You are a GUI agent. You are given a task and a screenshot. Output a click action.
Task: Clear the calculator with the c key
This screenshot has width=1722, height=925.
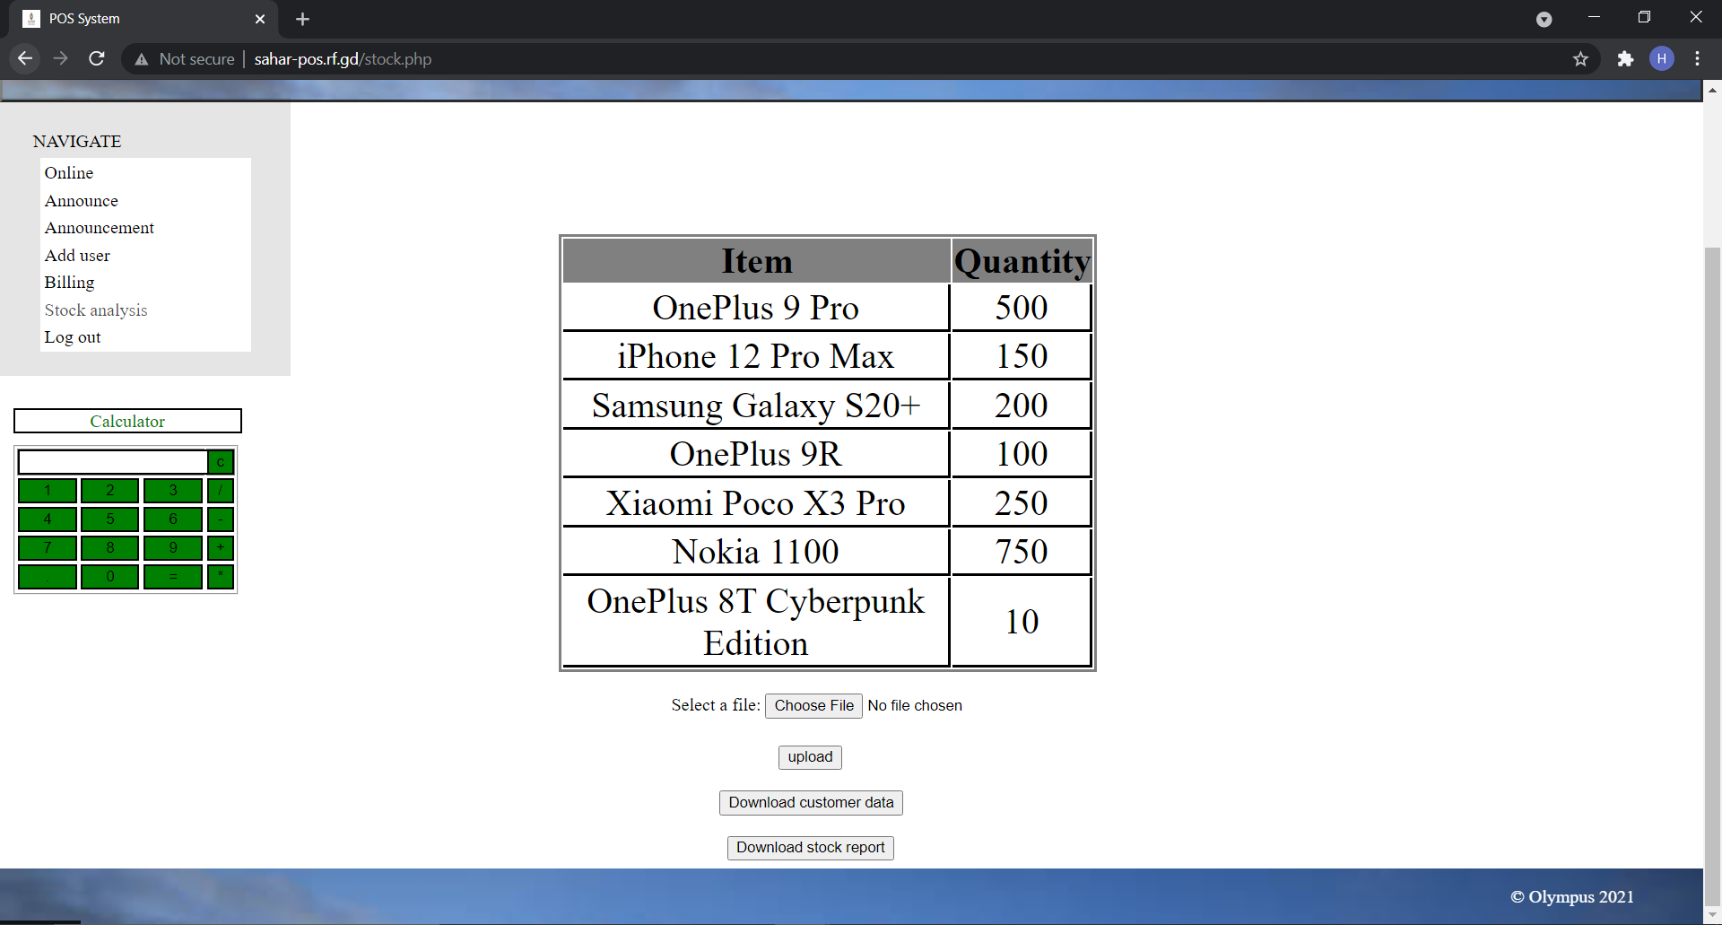coord(221,462)
